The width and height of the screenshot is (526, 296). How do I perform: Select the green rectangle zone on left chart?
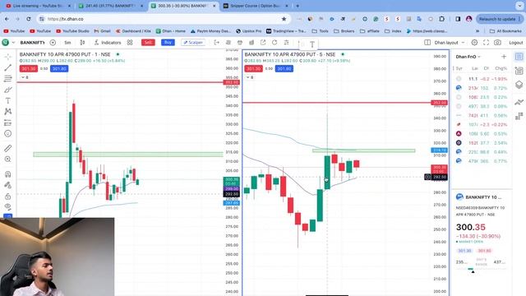pos(128,155)
